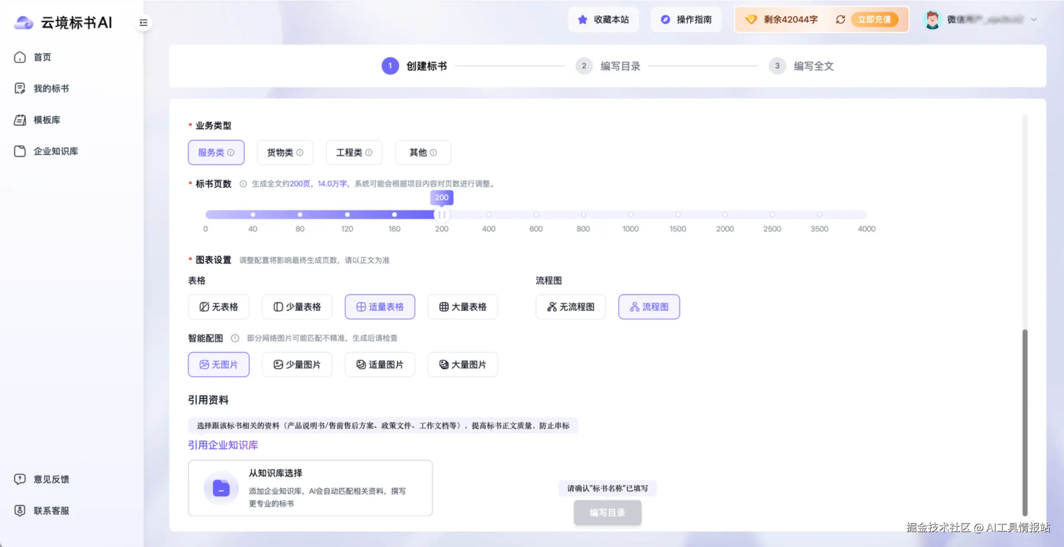The width and height of the screenshot is (1064, 547).
Task: Select 无流程图 option
Action: (x=570, y=307)
